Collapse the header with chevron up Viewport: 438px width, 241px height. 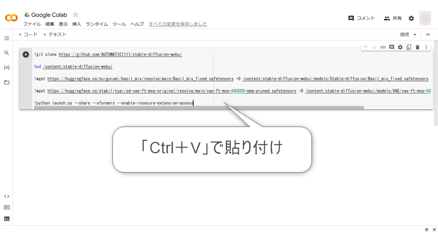tap(428, 35)
